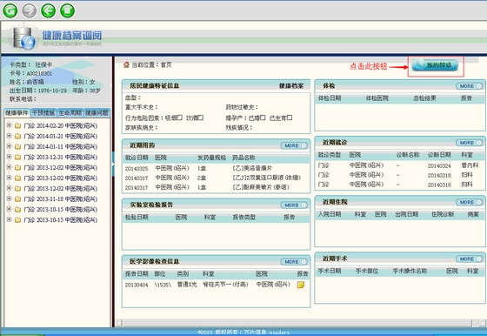The height and width of the screenshot is (336, 487).
Task: Click the horizontal scrollbar right arrow
Action: 483,323
